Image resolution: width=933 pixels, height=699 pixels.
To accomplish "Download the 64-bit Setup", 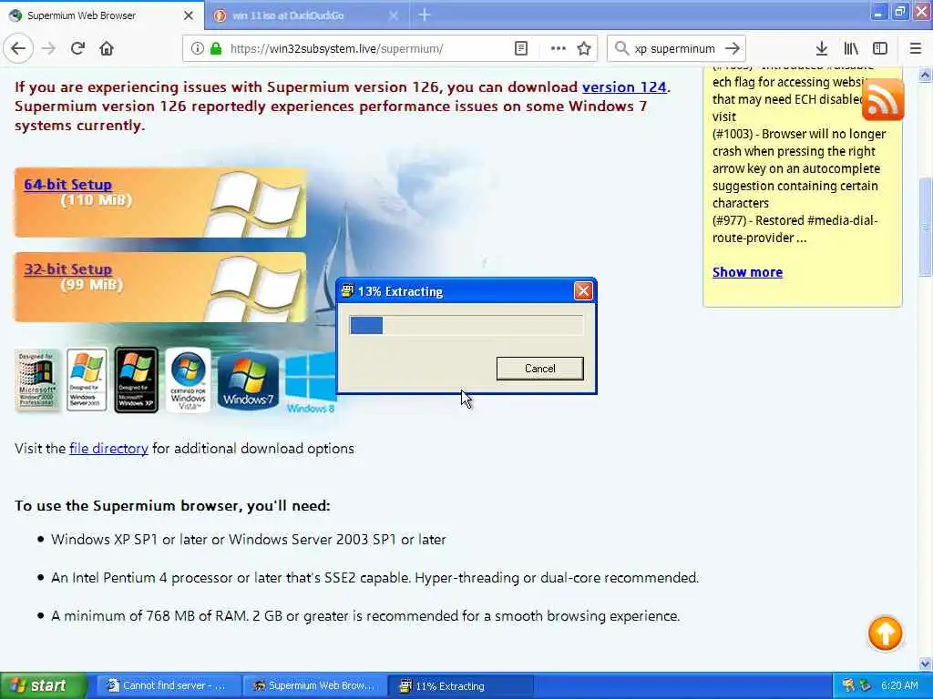I will pyautogui.click(x=67, y=184).
